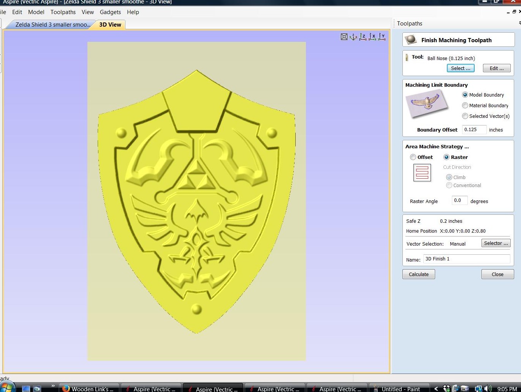Click 'Ball Nose (0.125 inch)' tool name
Viewport: 521px width, 392px height.
click(x=451, y=58)
